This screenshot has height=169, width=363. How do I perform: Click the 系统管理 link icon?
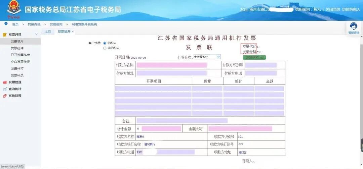4,96
